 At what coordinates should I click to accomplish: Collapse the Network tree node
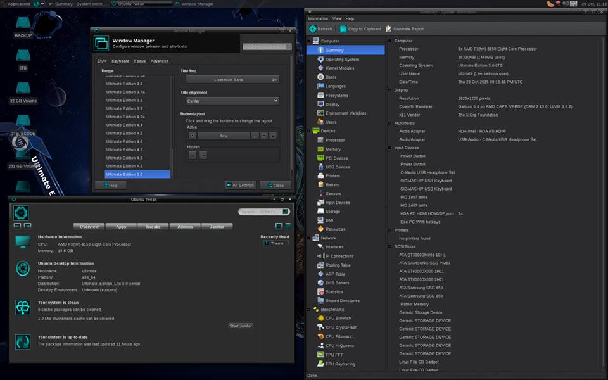[x=308, y=238]
